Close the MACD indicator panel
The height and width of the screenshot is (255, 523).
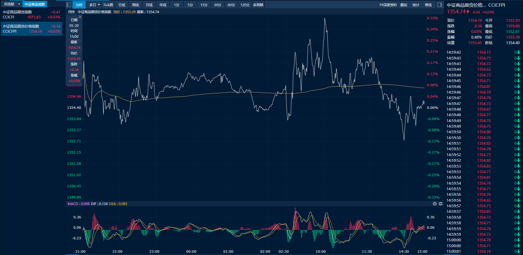click(435, 204)
